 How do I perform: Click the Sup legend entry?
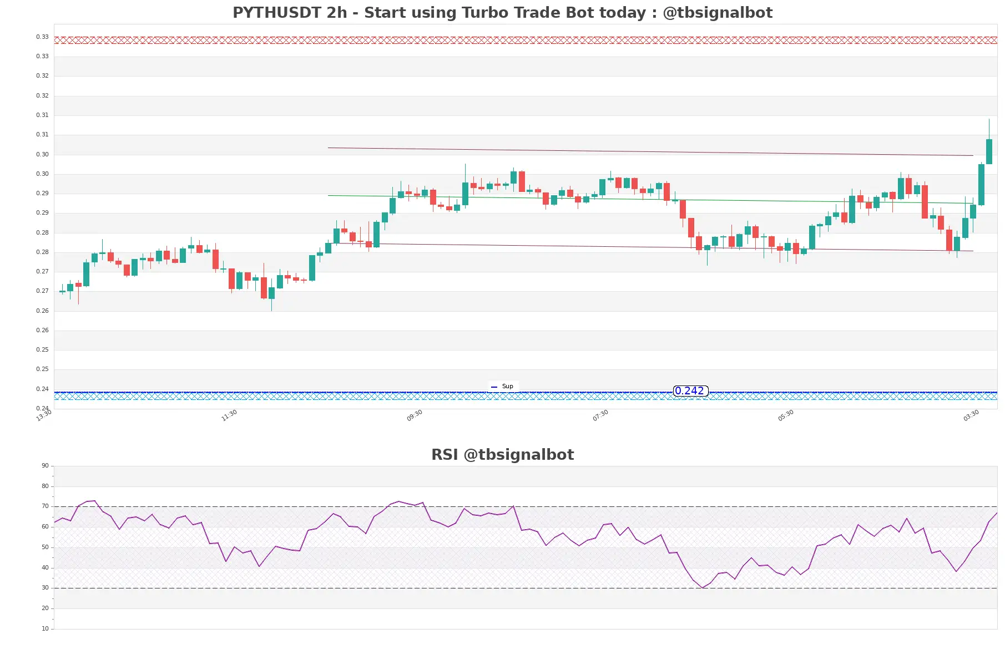click(x=503, y=387)
